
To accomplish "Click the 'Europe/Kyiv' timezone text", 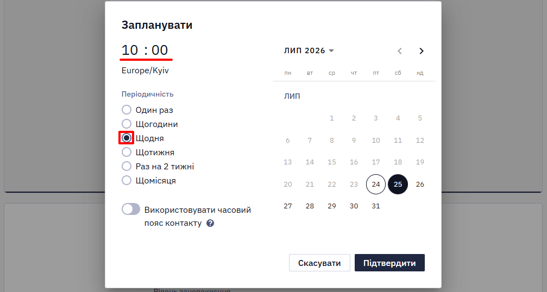I will tap(145, 71).
